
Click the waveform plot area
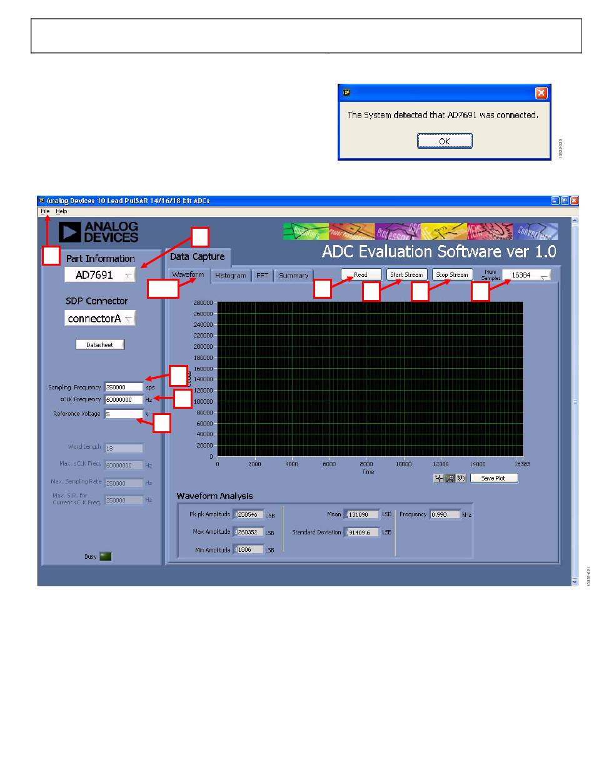370,379
